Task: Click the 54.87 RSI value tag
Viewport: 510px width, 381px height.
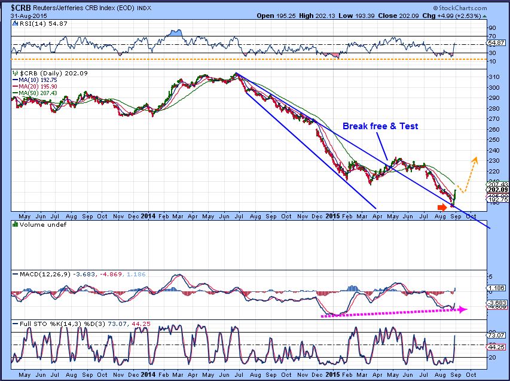Action: tap(496, 43)
